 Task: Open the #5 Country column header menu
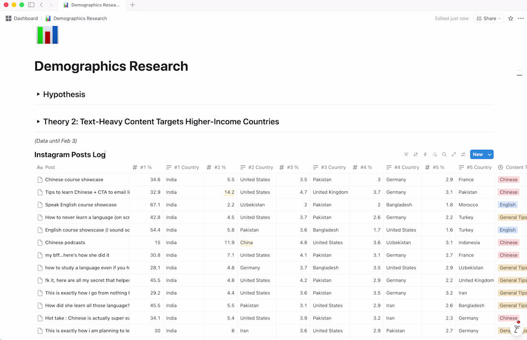[x=475, y=167]
